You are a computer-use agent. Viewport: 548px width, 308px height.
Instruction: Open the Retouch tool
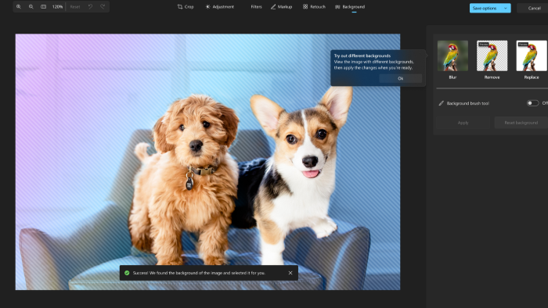point(314,6)
